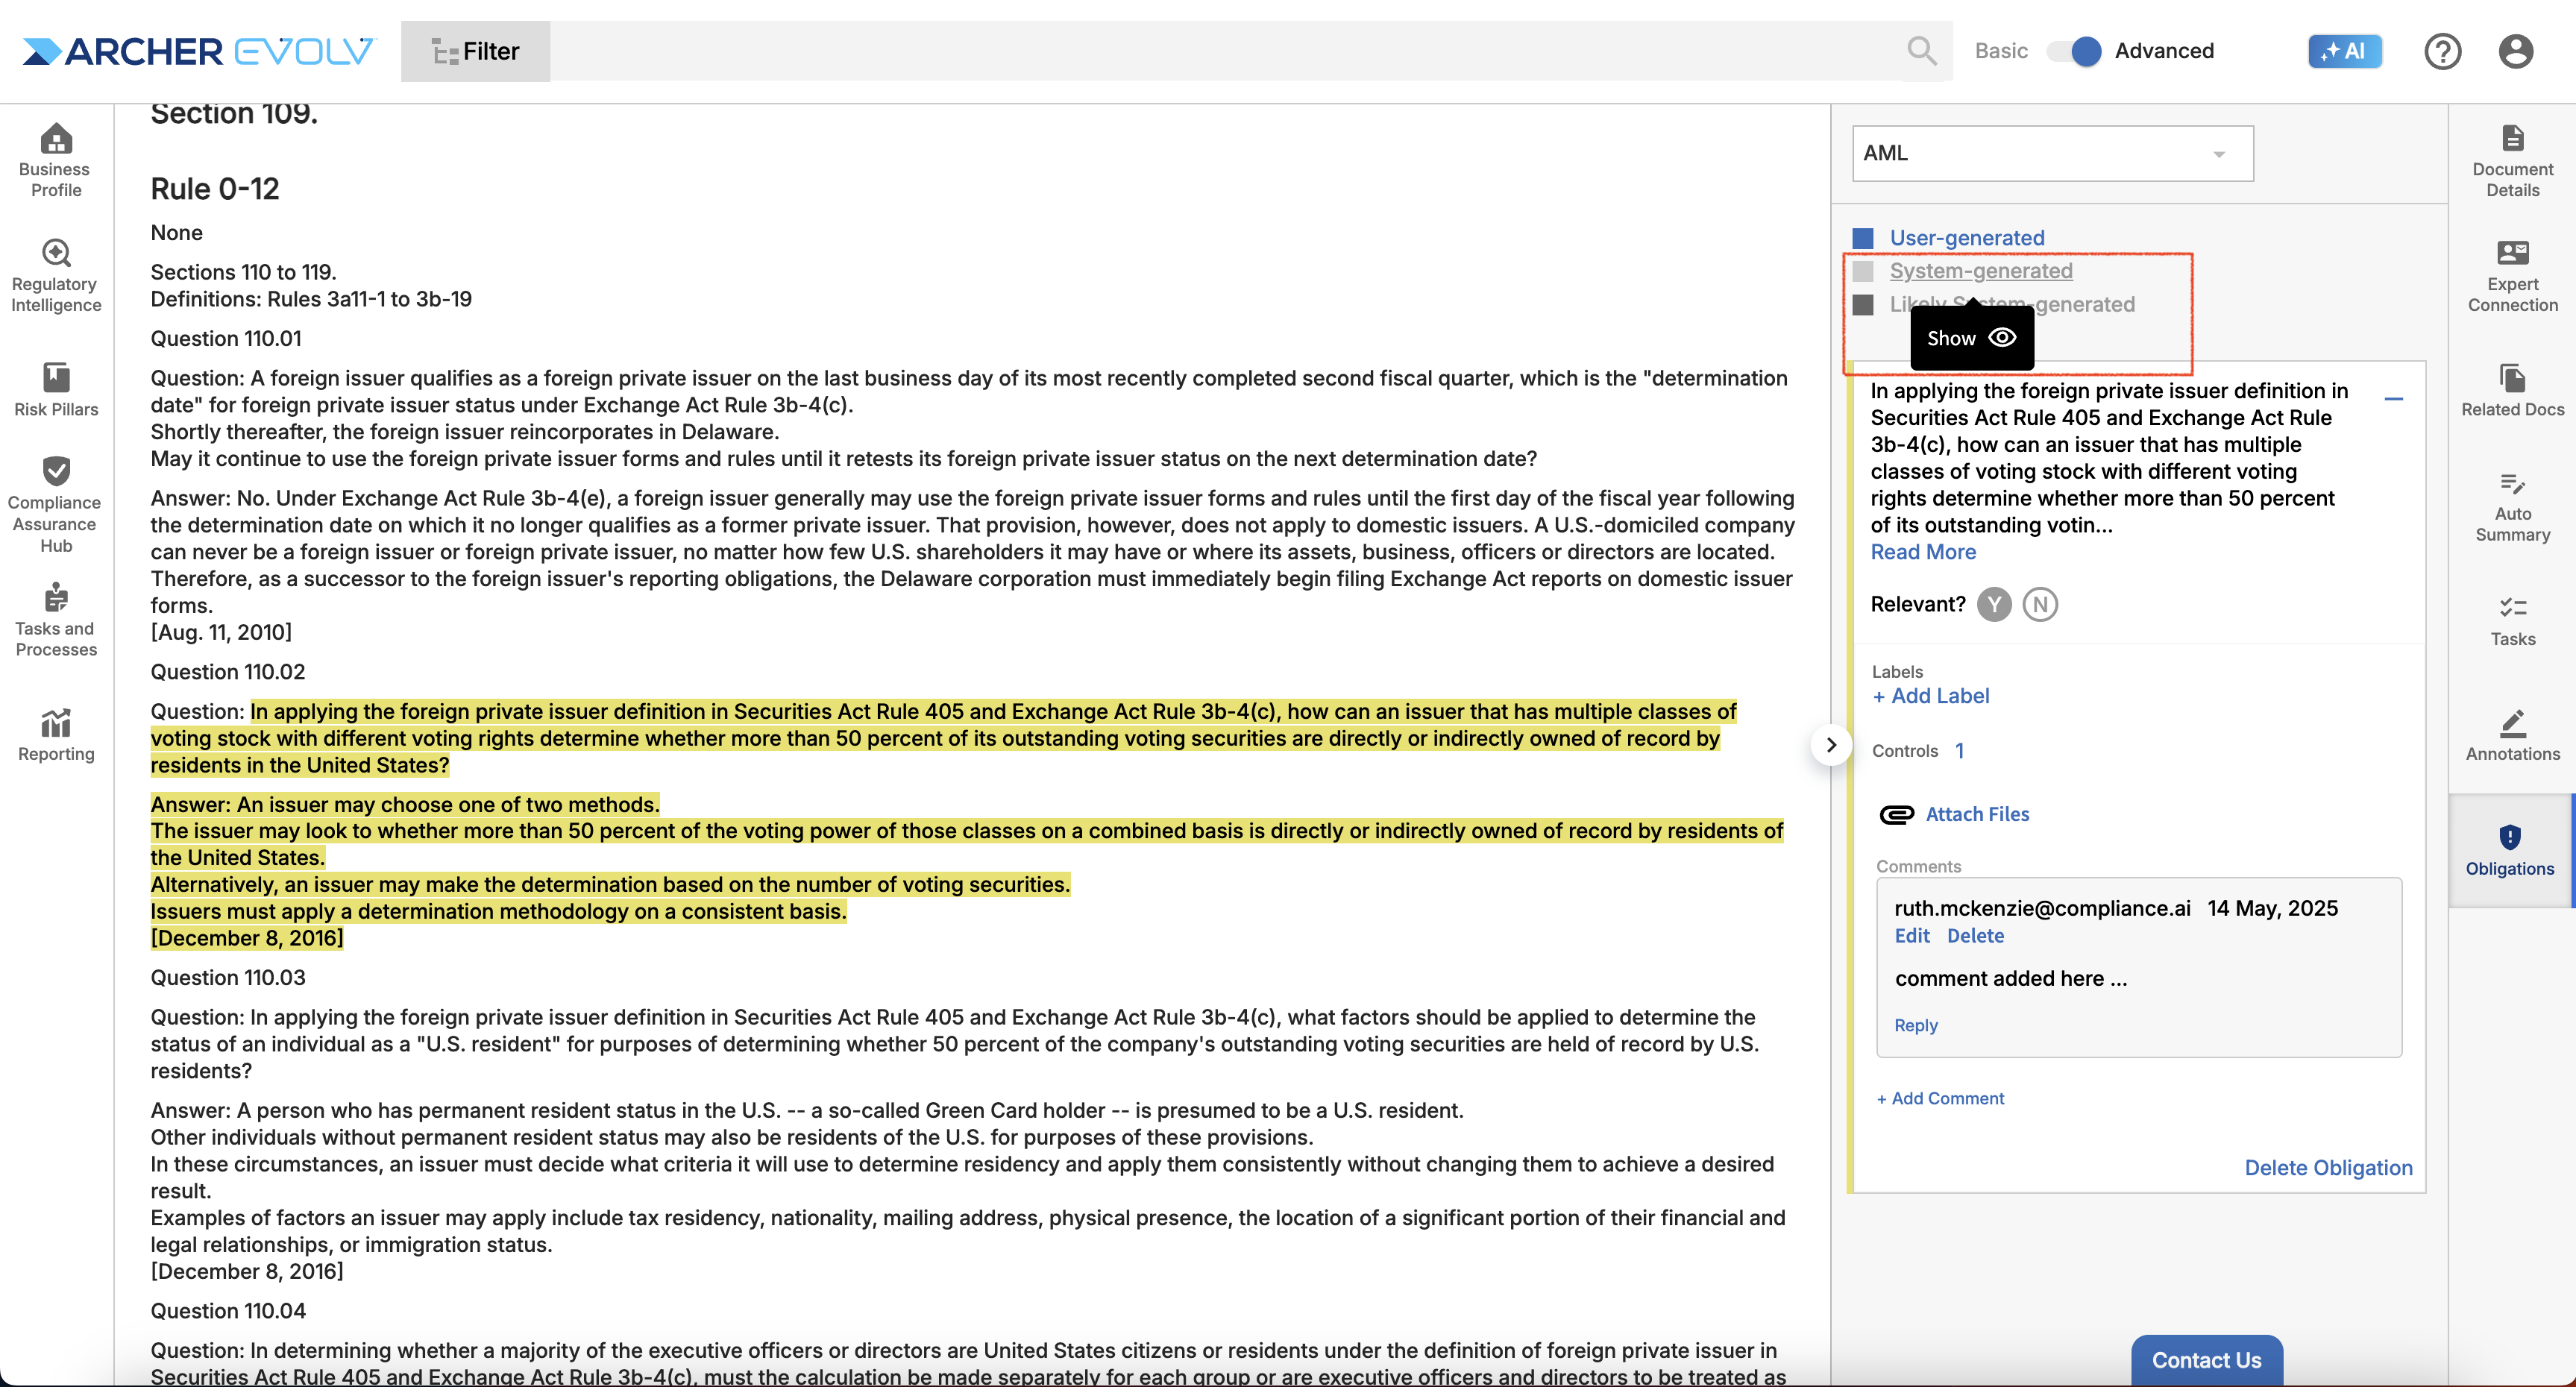The height and width of the screenshot is (1387, 2576).
Task: Mark obligation relevant with Y
Action: 1994,604
